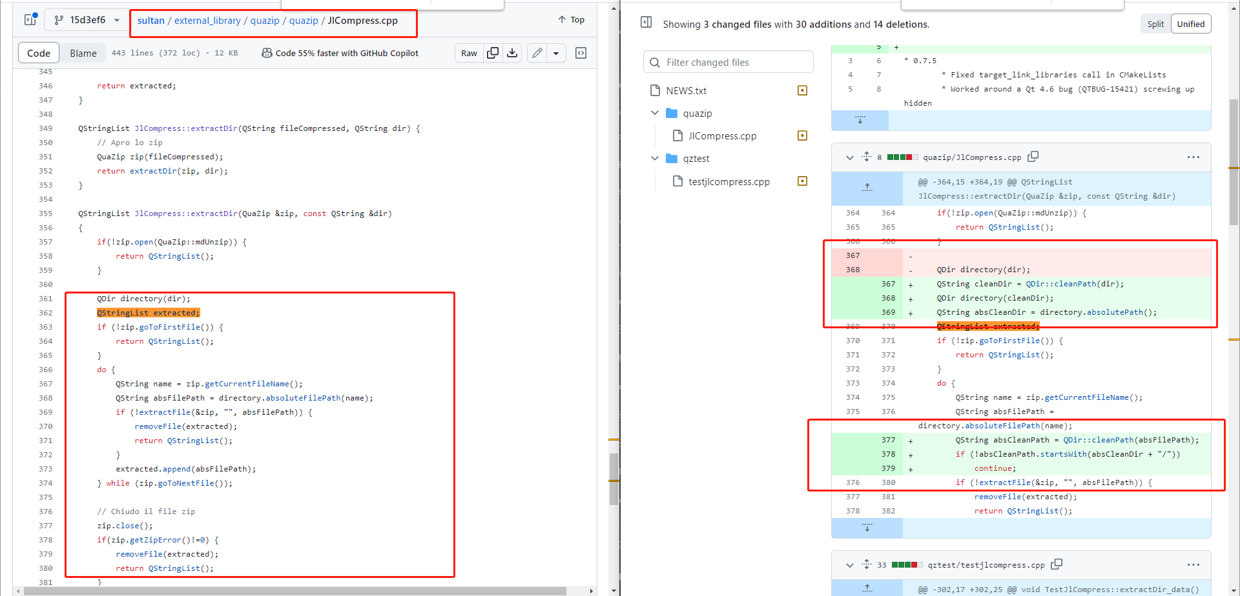
Task: Open options menu for testjlcompress.cpp diff
Action: [1193, 564]
